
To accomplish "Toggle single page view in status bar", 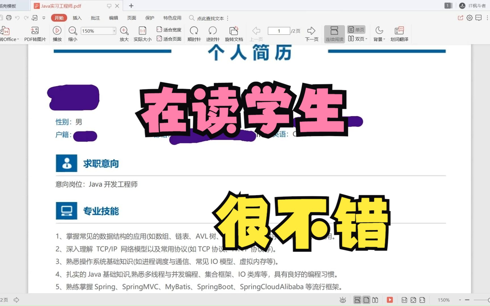I will (366, 300).
